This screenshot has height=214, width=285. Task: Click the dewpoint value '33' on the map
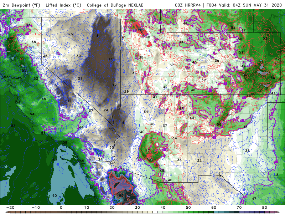pos(112,147)
